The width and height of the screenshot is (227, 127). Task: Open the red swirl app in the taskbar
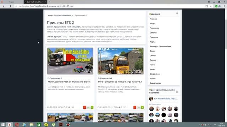17,125
